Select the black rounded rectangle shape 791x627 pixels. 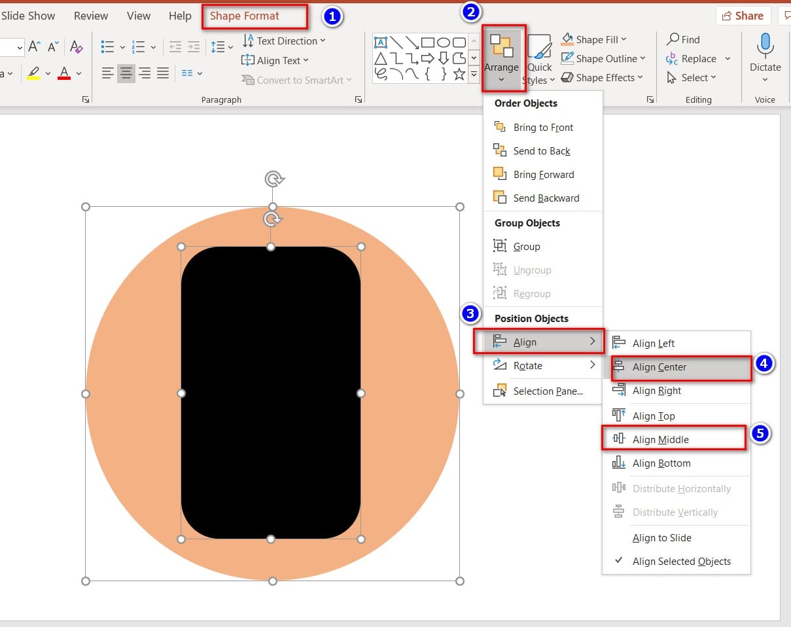pos(271,393)
